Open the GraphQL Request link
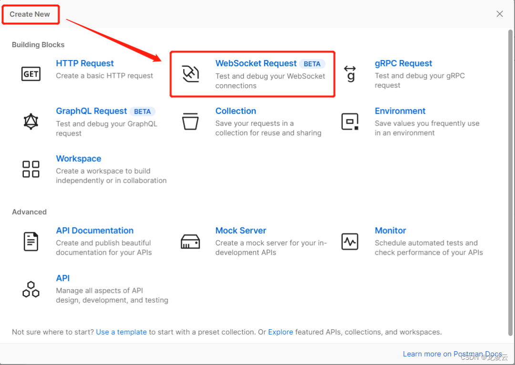 point(91,111)
